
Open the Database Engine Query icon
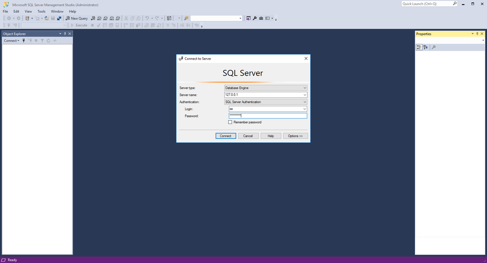tap(93, 18)
